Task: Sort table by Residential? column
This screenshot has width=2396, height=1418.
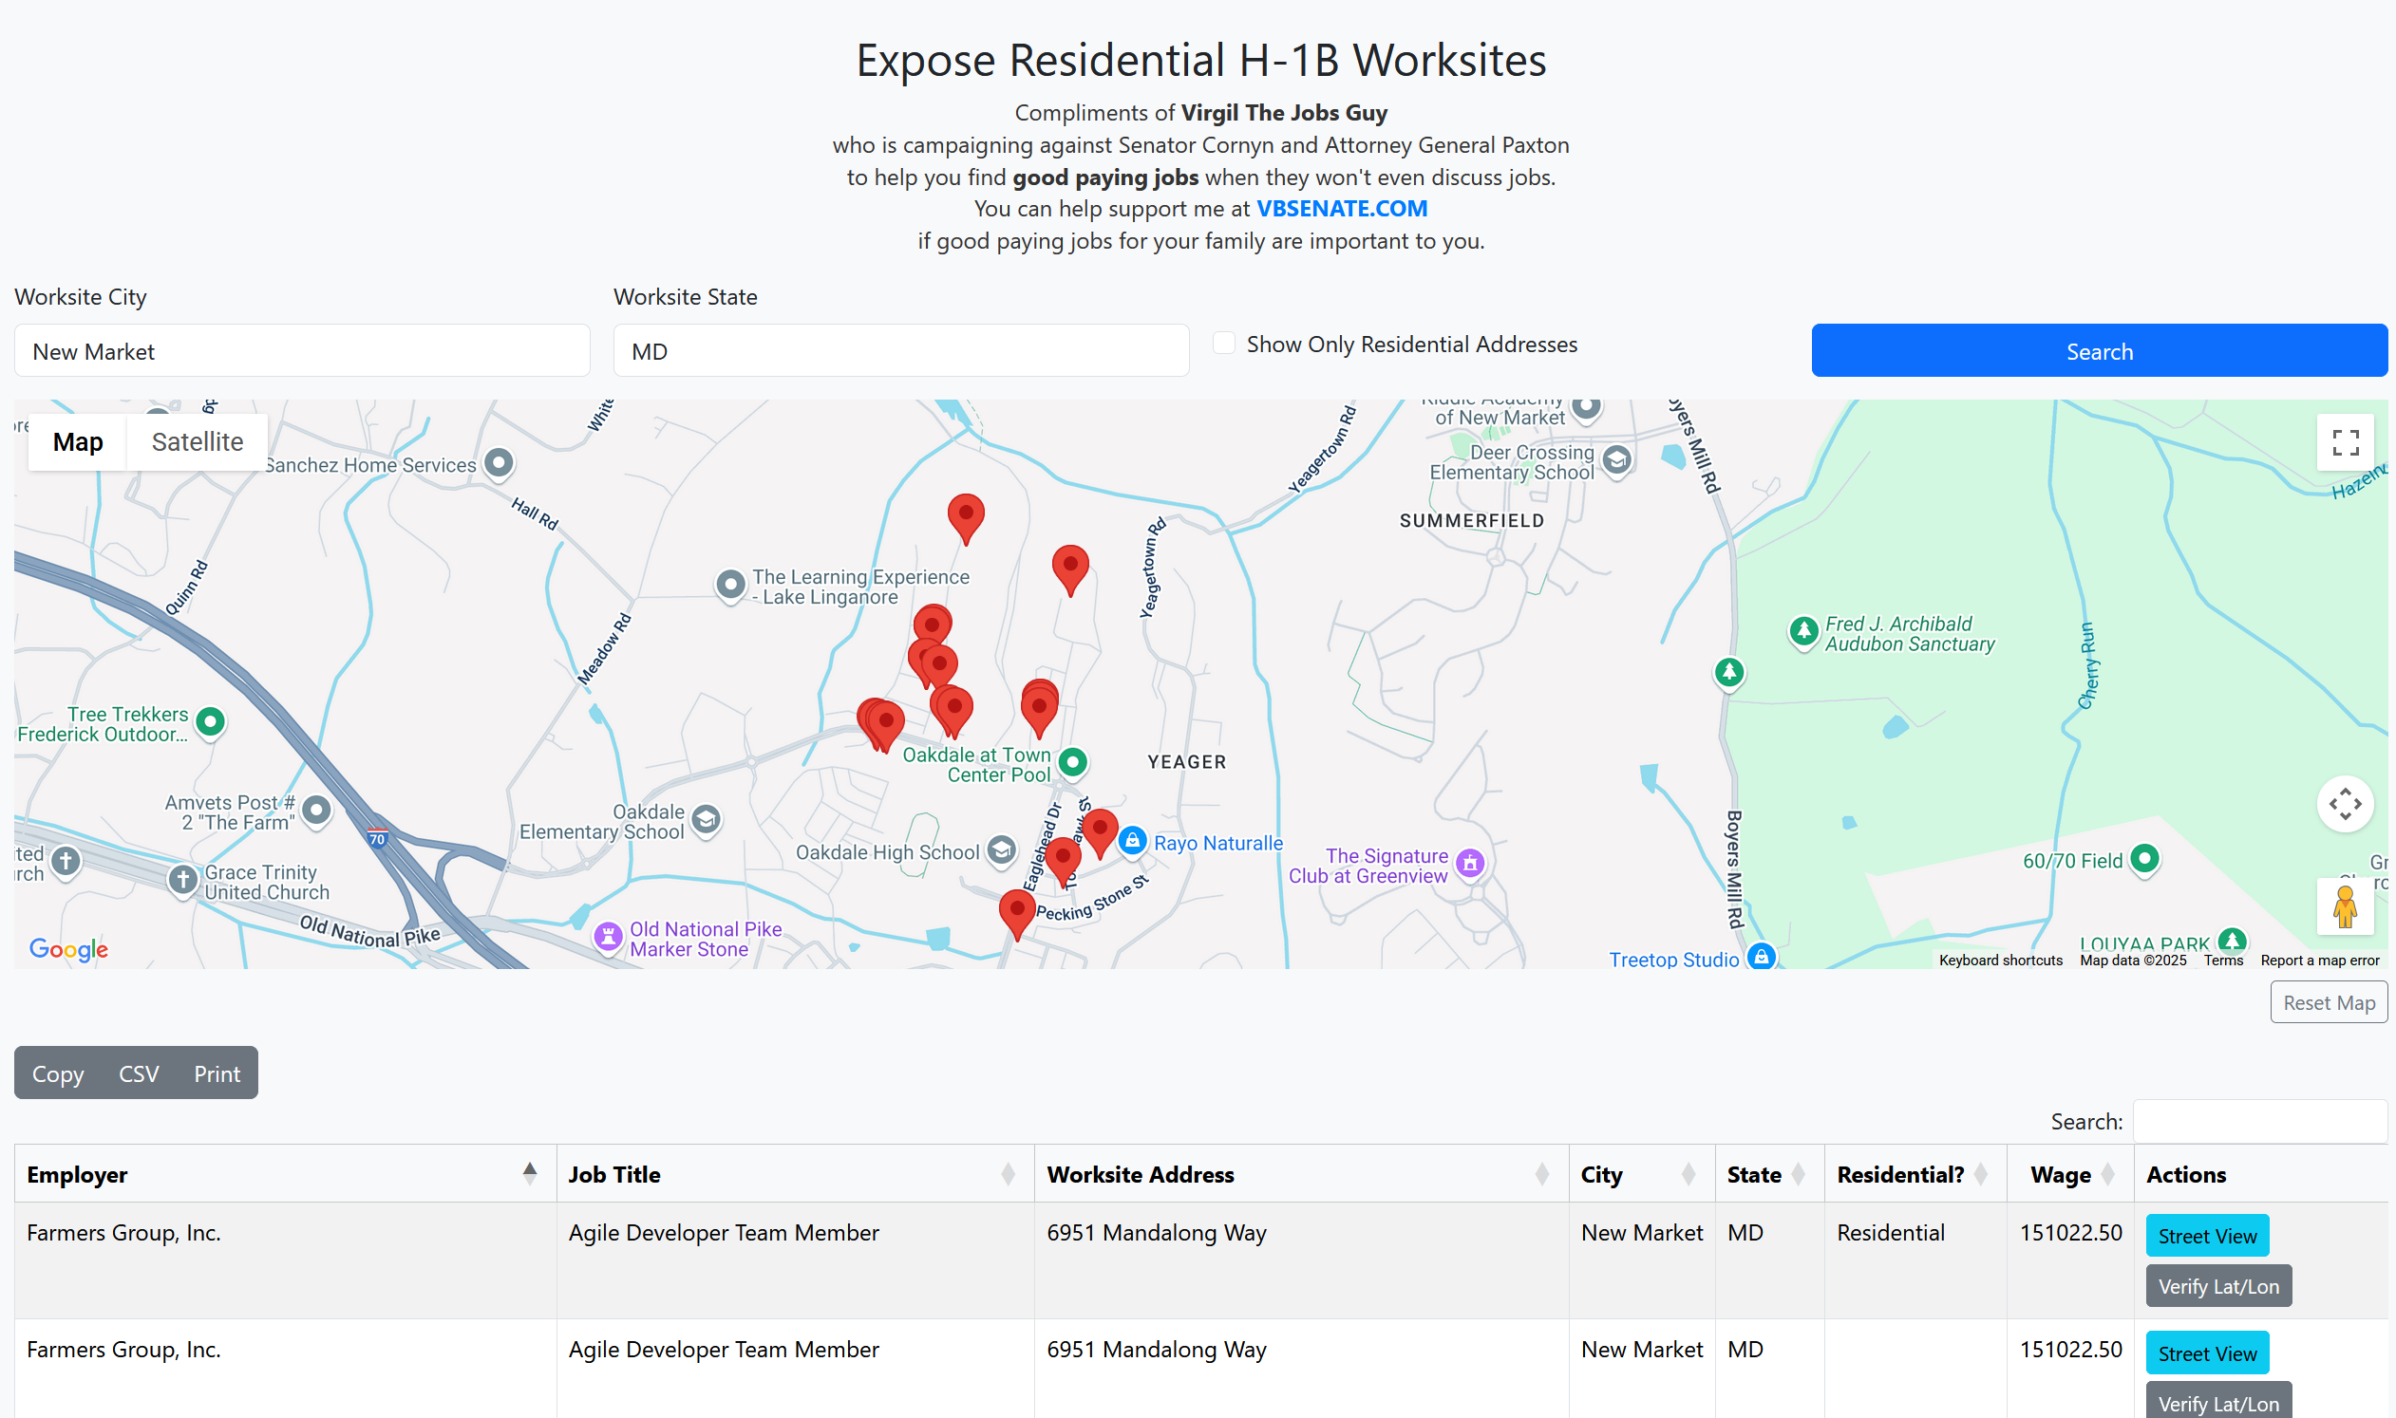Action: [x=1915, y=1173]
